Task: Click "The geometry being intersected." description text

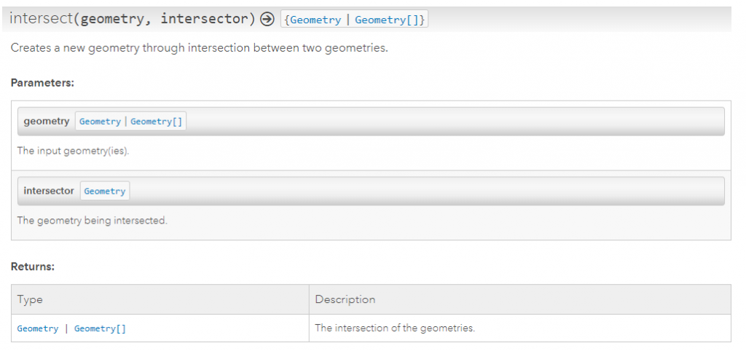Action: [x=92, y=220]
